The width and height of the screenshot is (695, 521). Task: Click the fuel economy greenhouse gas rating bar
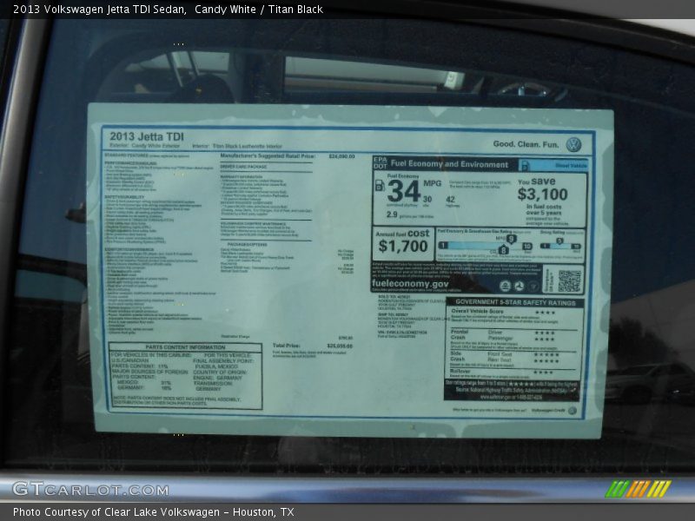click(484, 246)
